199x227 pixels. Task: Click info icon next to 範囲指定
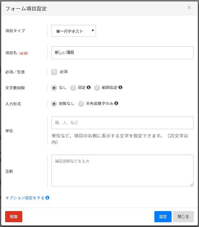coord(121,87)
